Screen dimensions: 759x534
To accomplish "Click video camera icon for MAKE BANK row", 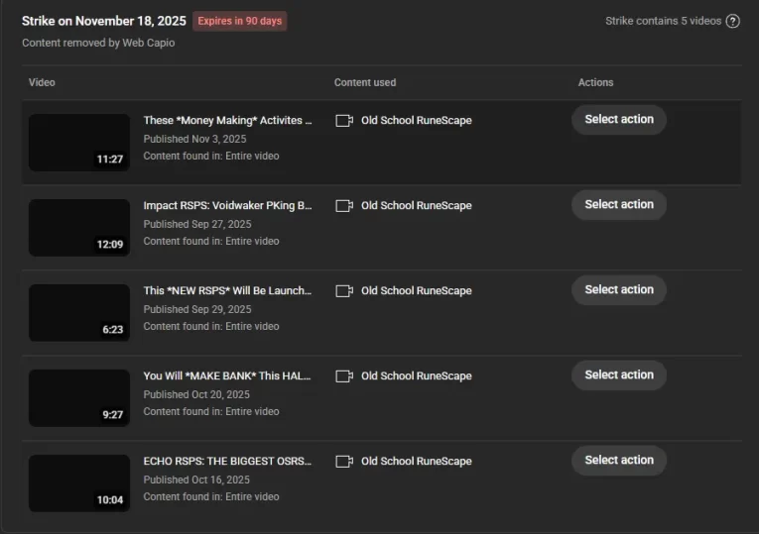I will pyautogui.click(x=344, y=376).
